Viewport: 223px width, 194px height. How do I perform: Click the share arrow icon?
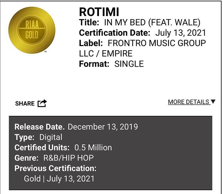point(42,103)
